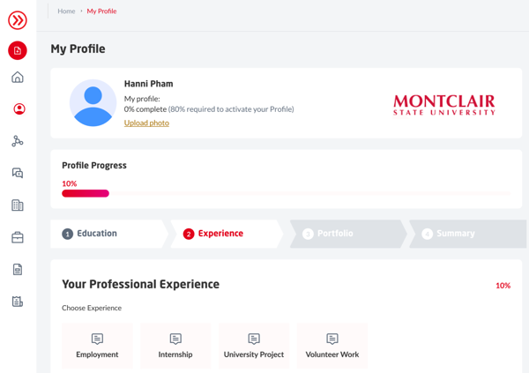529x373 pixels.
Task: Open the network connections icon in sidebar
Action: (x=17, y=141)
